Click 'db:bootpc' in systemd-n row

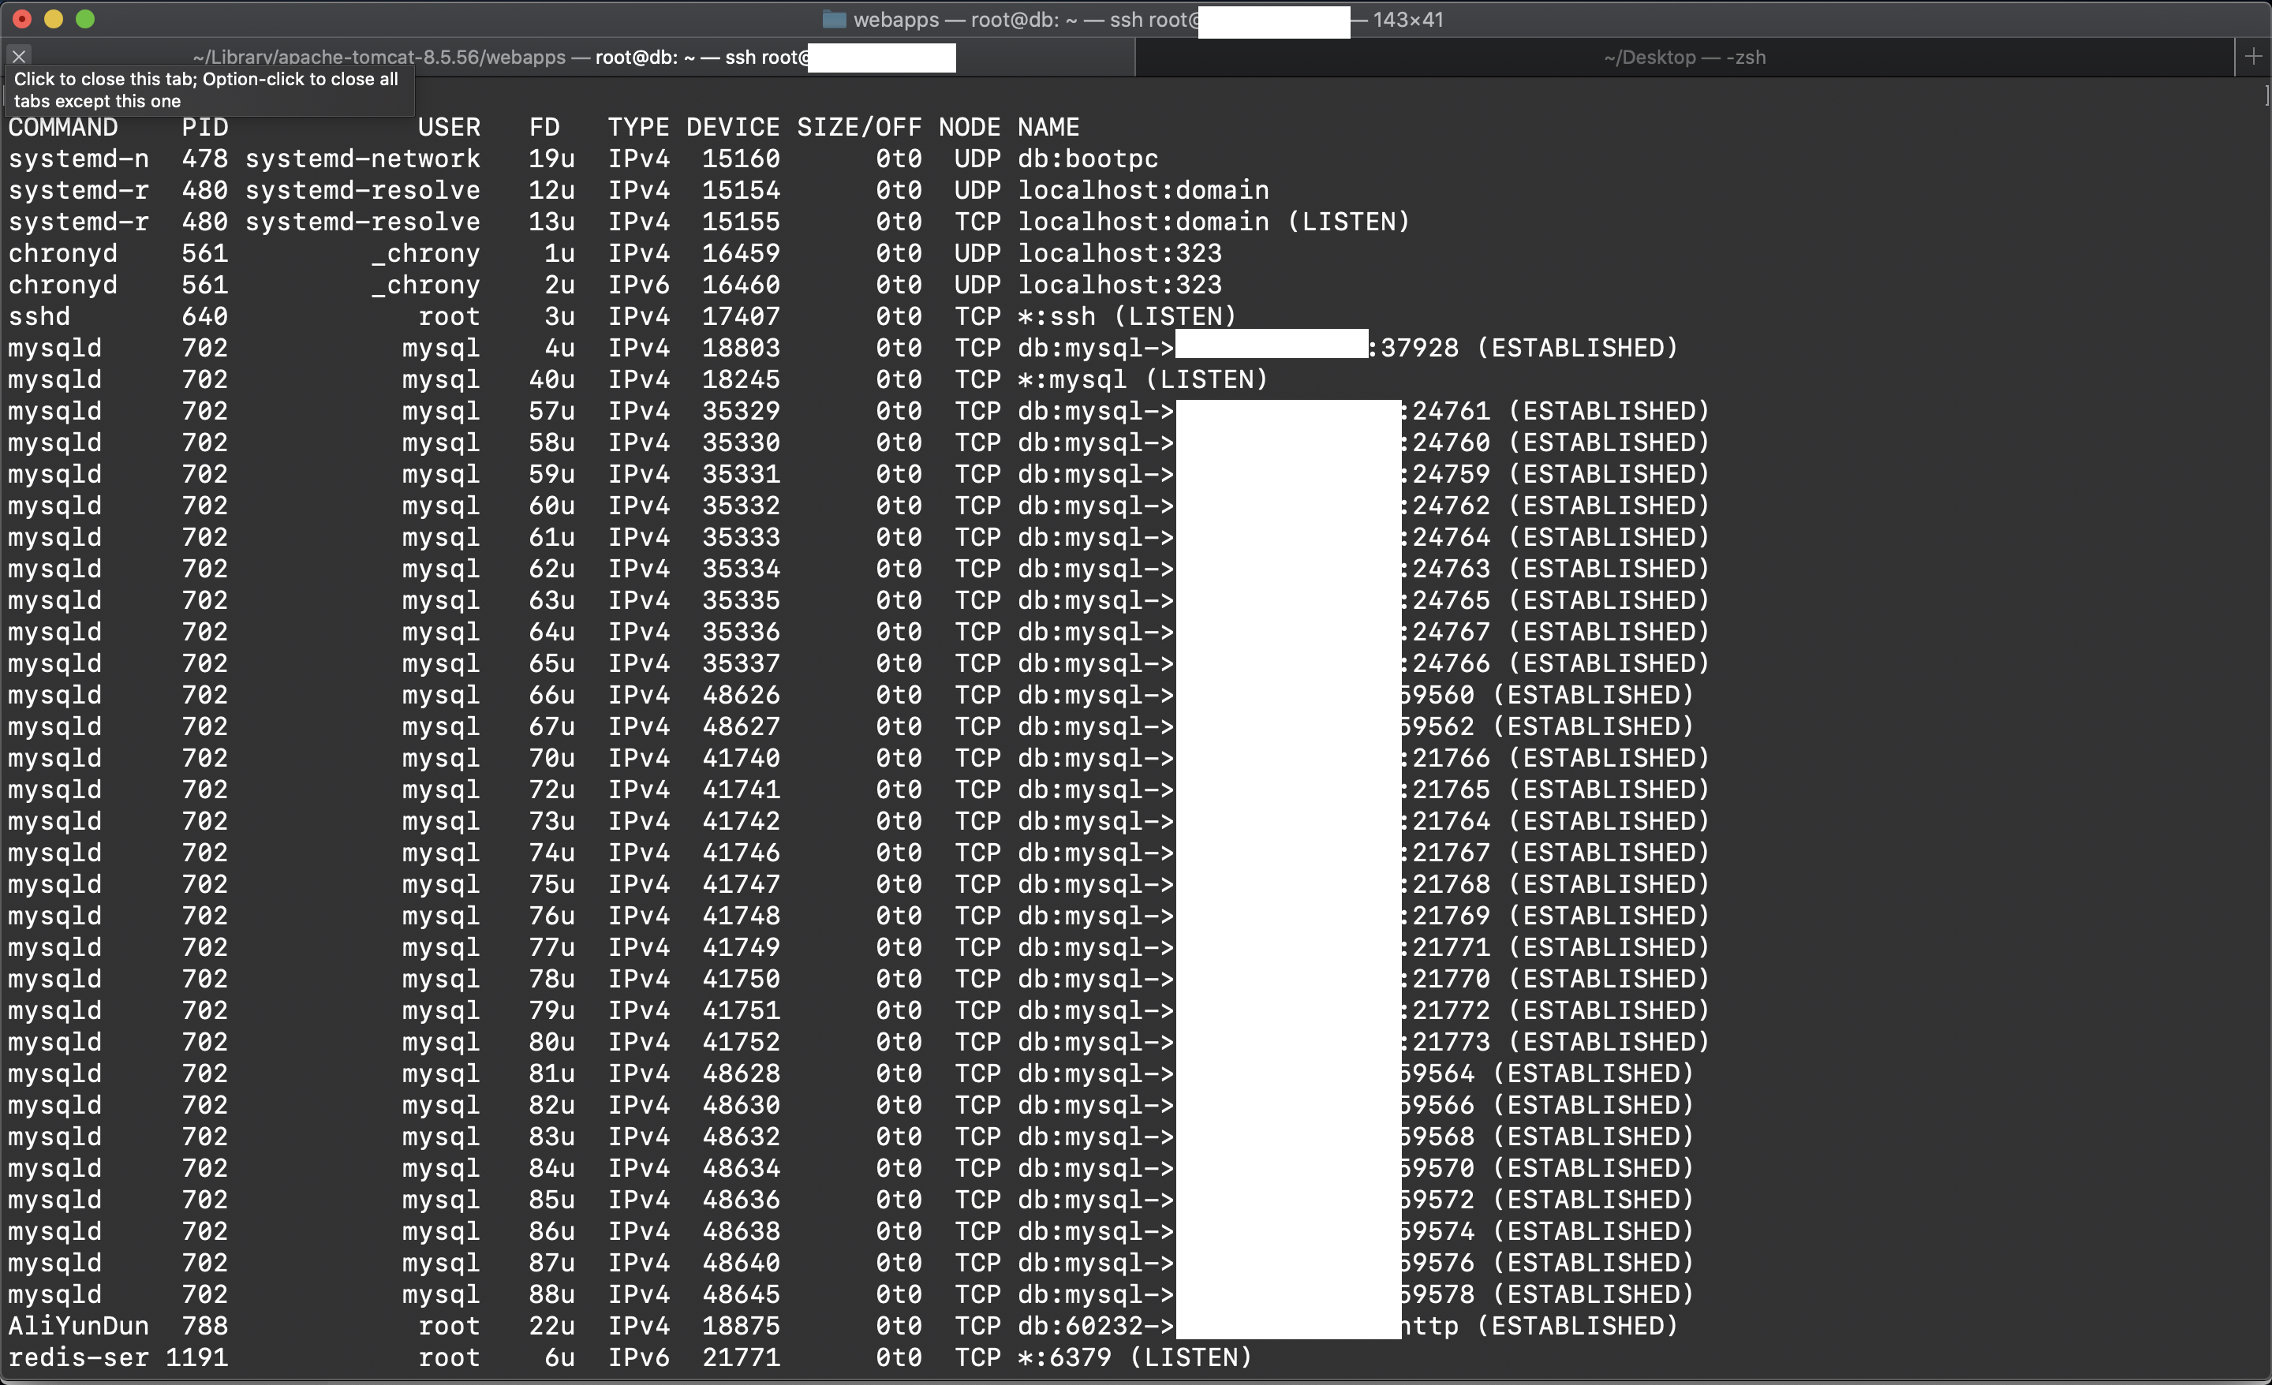[1088, 159]
